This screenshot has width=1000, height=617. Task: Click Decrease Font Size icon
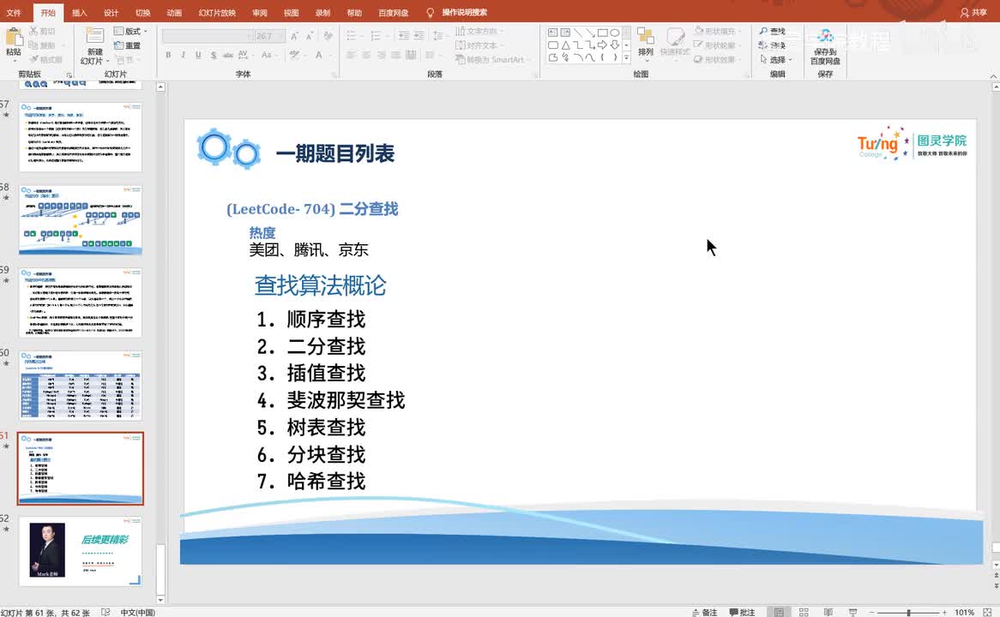[x=310, y=36]
